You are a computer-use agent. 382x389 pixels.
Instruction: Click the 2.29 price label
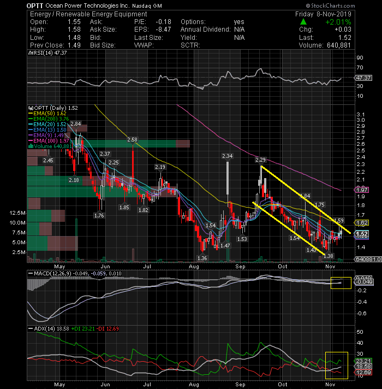[261, 160]
